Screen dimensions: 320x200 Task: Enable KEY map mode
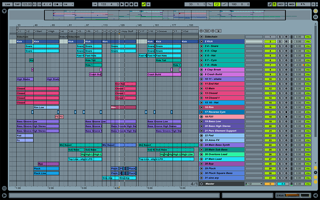point(281,4)
